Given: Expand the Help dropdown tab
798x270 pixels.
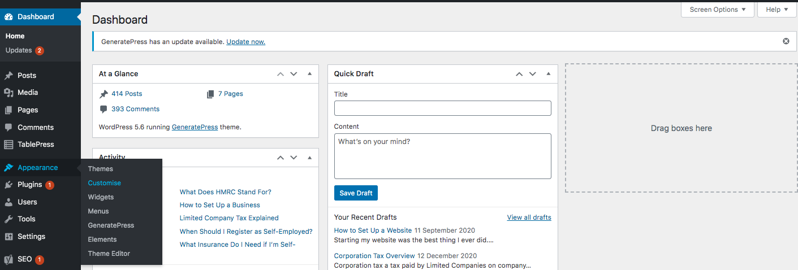Looking at the screenshot, I should 777,10.
